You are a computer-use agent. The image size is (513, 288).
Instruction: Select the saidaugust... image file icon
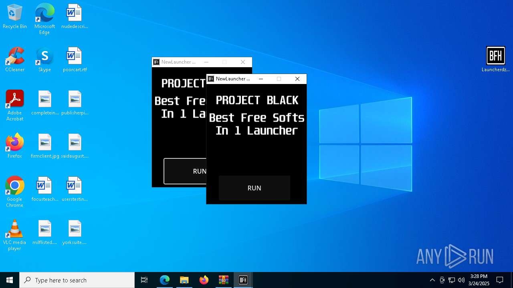tap(75, 146)
